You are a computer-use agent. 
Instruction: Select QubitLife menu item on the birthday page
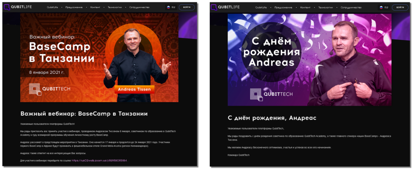[261, 7]
